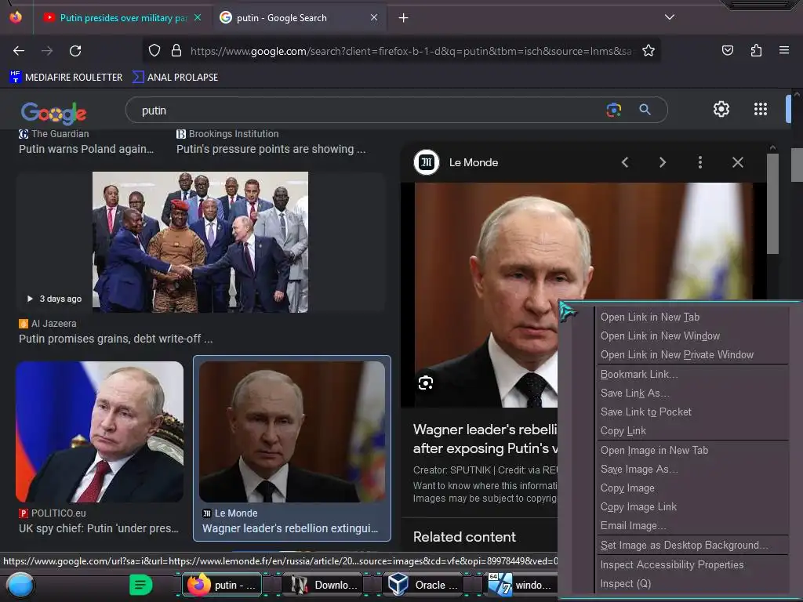Submit search with the magnifying glass icon
The width and height of the screenshot is (803, 602).
[645, 110]
